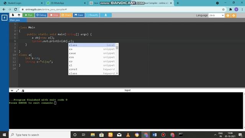Open browser extensions puzzle icon
245x138 pixels.
tap(230, 9)
